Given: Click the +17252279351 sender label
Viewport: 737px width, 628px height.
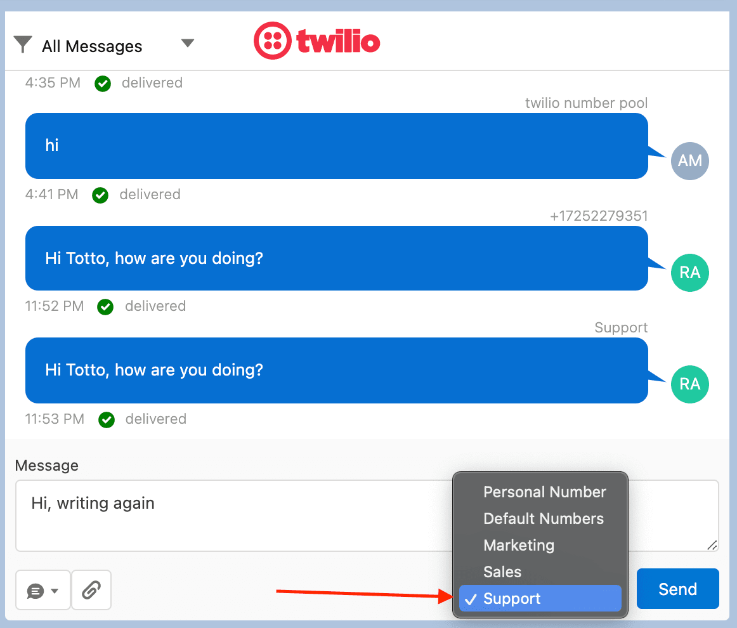Looking at the screenshot, I should (599, 216).
